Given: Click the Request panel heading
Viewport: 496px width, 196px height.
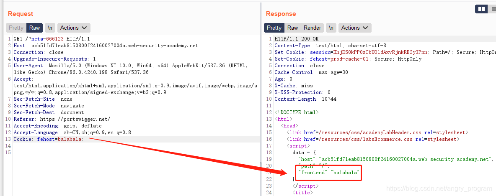Looking at the screenshot, I should [x=21, y=14].
